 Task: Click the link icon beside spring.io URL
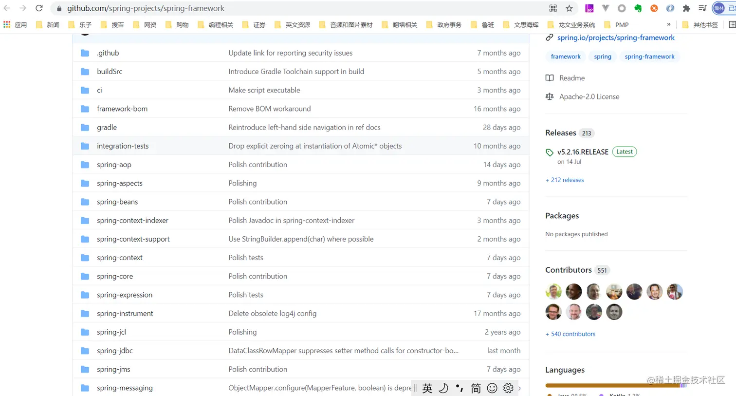[550, 38]
